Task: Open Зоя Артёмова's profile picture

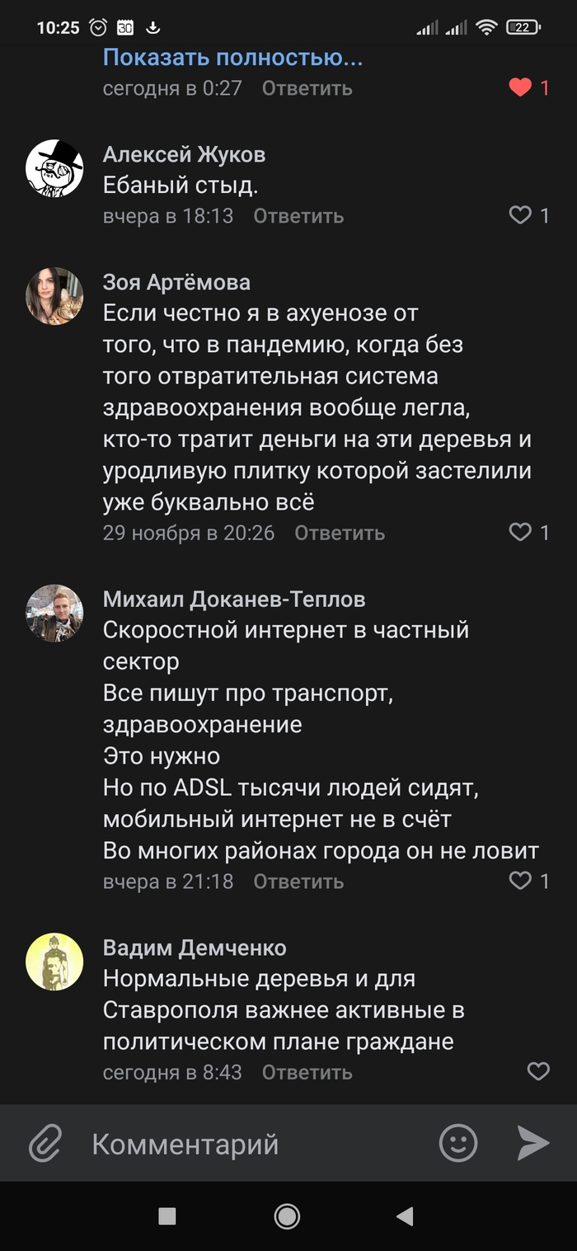Action: [54, 296]
